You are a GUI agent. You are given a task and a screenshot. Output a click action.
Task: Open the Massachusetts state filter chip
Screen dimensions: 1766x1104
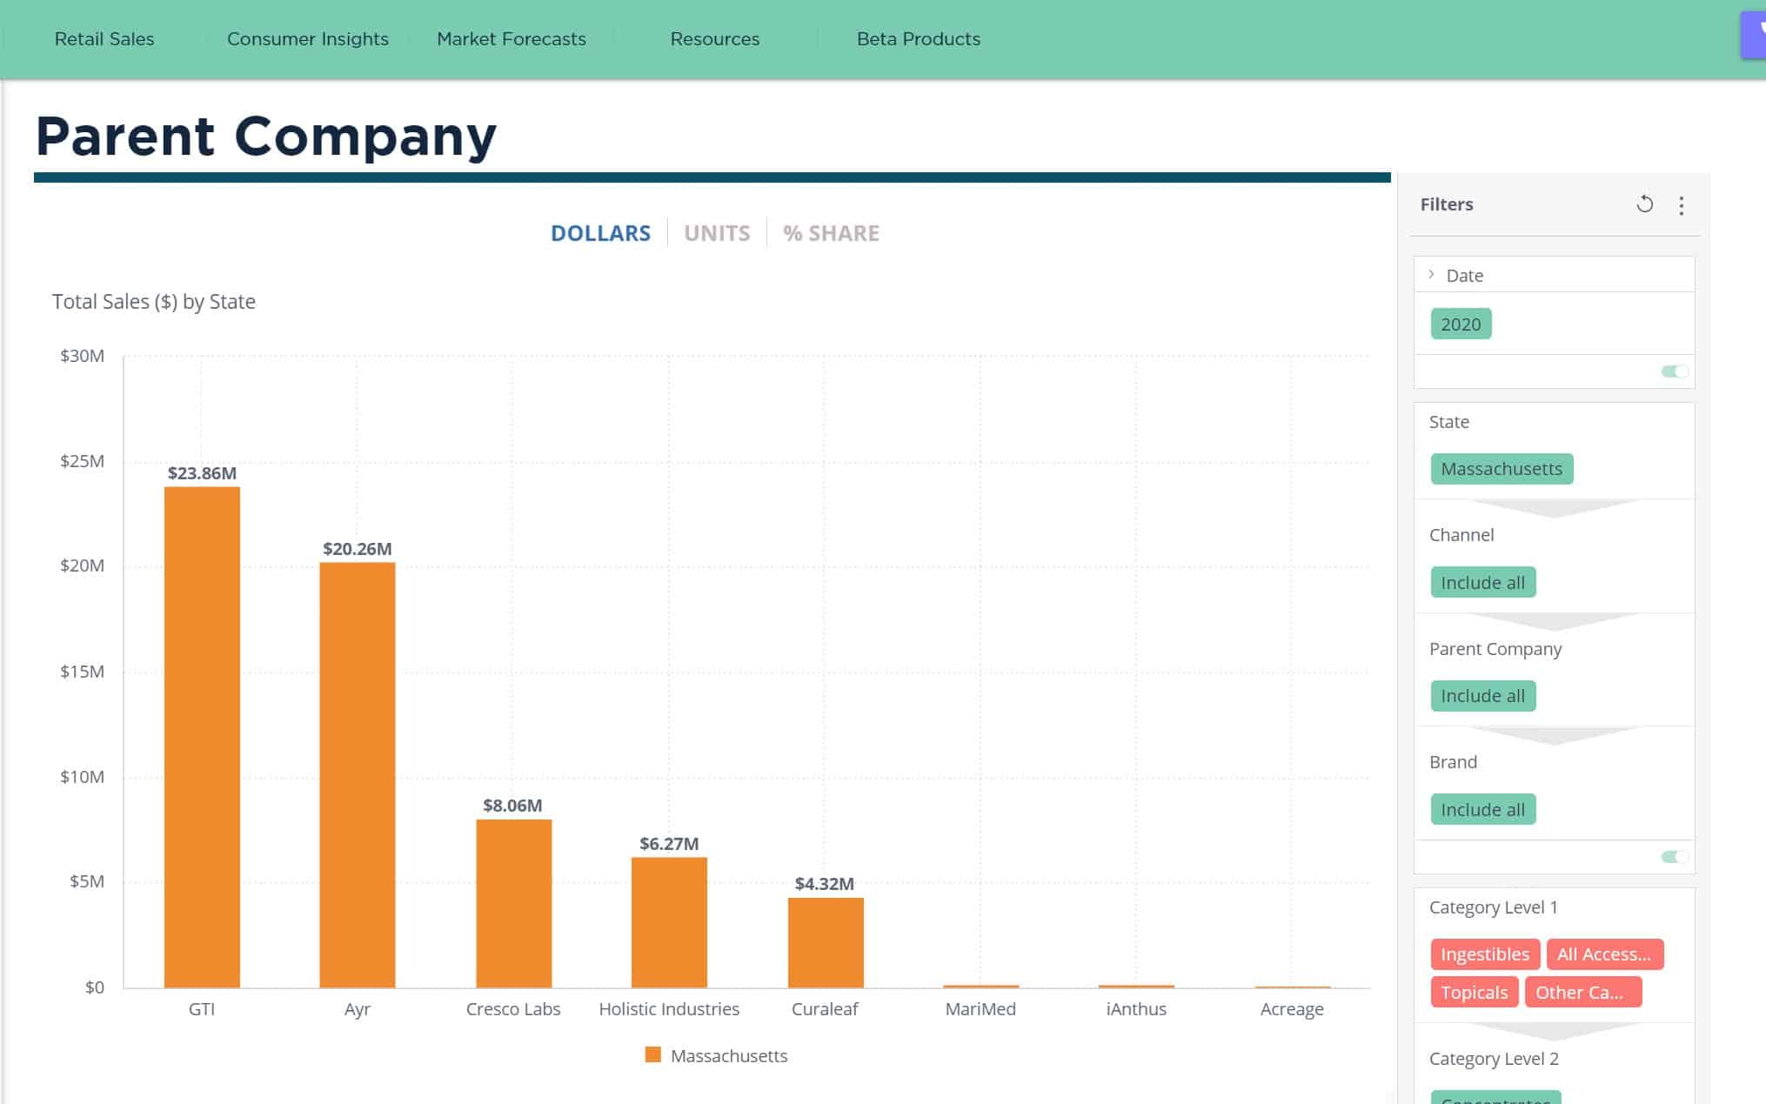tap(1502, 469)
